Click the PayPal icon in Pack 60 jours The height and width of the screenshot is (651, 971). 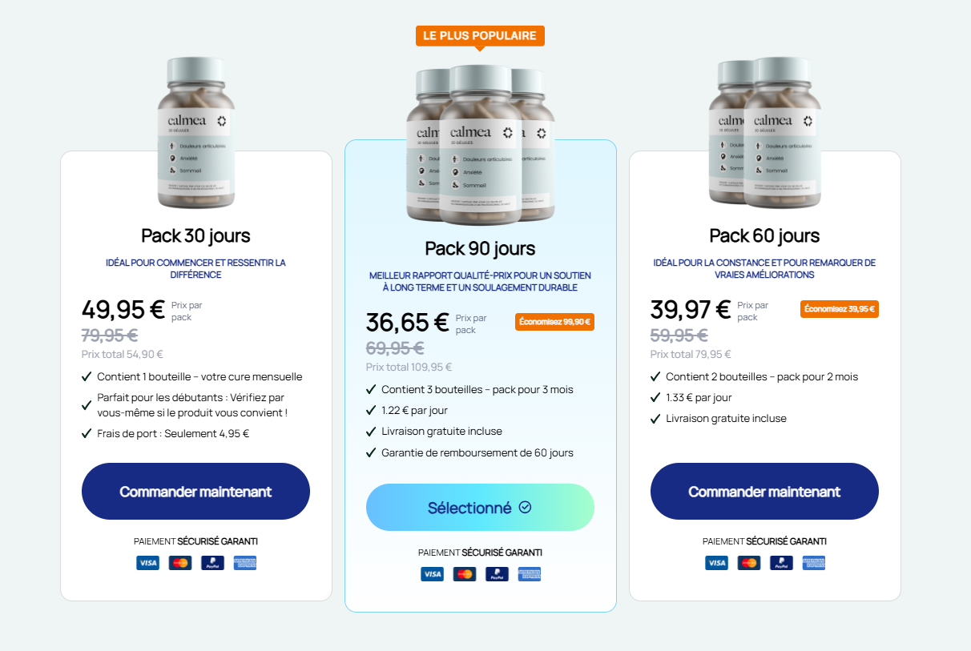[x=781, y=563]
